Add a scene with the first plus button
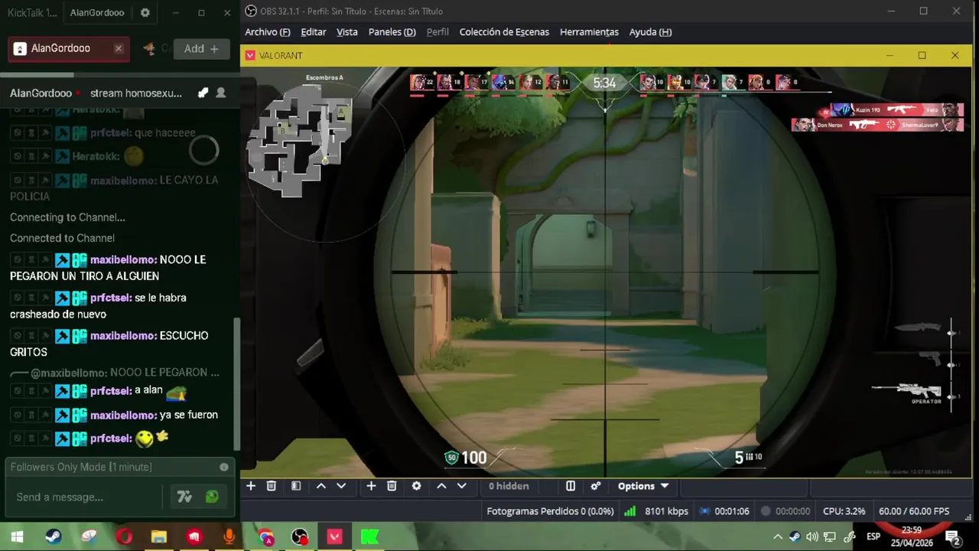 (251, 486)
